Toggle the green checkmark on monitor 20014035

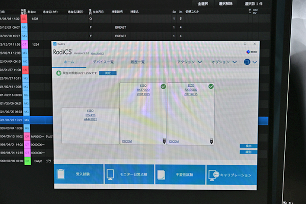click(x=211, y=86)
